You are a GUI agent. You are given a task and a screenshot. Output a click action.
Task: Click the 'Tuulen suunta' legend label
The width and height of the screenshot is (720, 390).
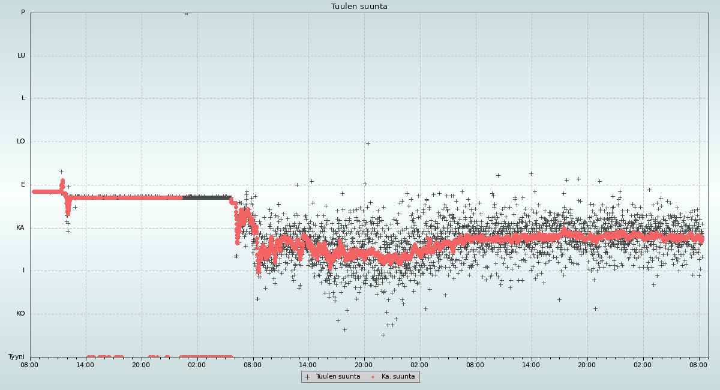[x=338, y=377]
